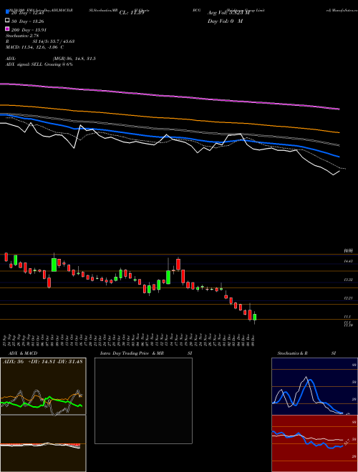358x472 pixels.
Task: Click the 'Stochastics: 2.78' readout
Action: click(21, 36)
